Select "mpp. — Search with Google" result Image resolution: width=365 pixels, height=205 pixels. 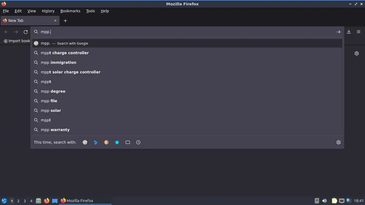point(187,43)
